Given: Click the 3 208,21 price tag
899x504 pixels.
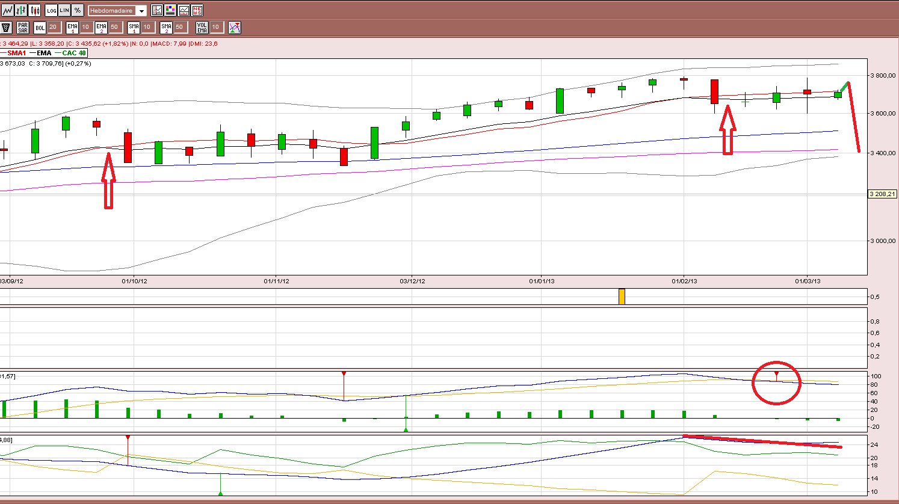Looking at the screenshot, I should tap(883, 194).
